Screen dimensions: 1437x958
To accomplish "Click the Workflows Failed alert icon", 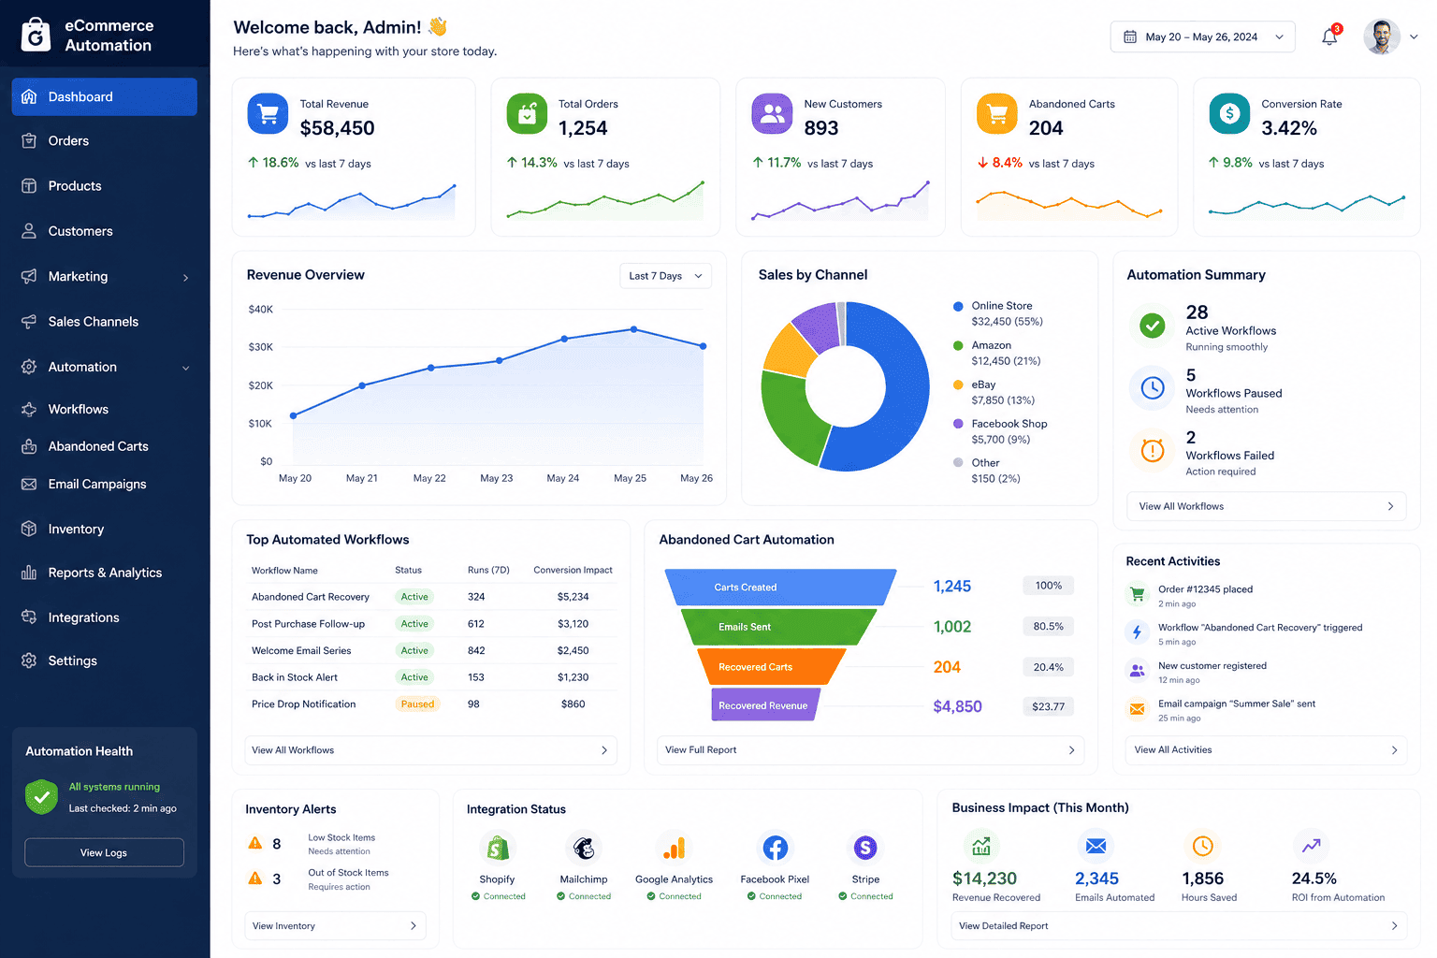I will [1153, 451].
